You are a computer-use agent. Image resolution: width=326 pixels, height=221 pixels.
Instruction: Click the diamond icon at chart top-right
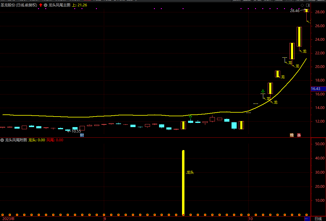pyautogui.click(x=302, y=5)
